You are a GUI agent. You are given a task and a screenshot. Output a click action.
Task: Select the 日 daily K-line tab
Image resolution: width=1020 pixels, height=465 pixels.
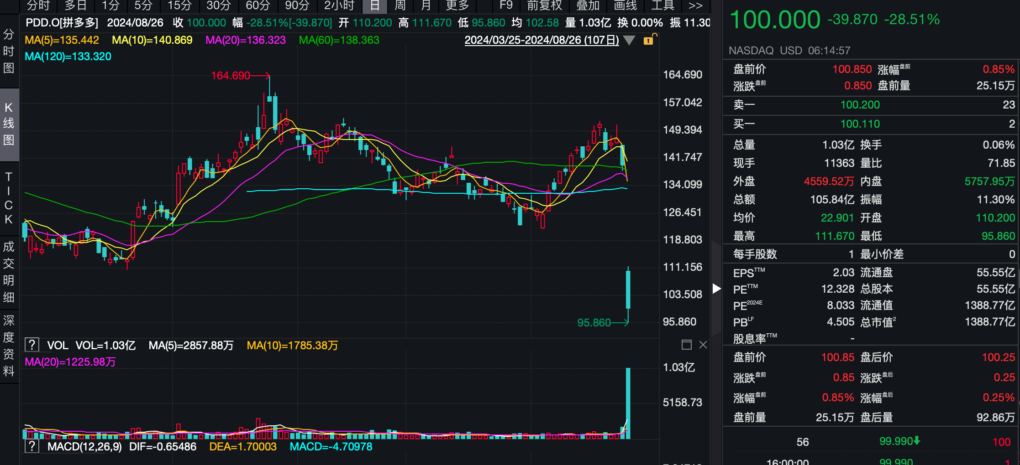(375, 5)
